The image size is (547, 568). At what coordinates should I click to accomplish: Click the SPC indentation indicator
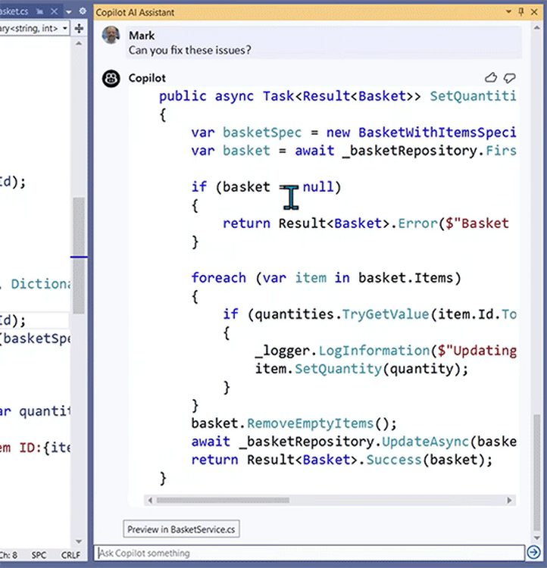[x=39, y=555]
